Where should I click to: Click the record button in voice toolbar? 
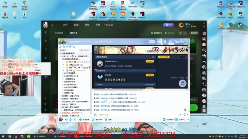(108, 120)
